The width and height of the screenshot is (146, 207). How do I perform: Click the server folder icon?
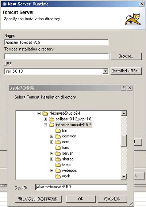click(x=58, y=154)
